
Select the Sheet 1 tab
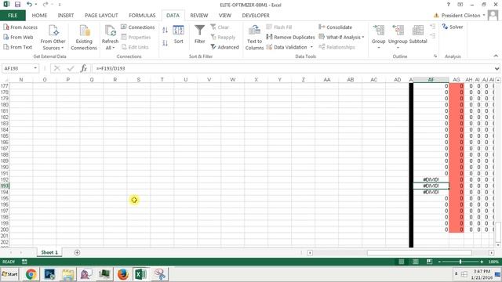click(x=49, y=252)
